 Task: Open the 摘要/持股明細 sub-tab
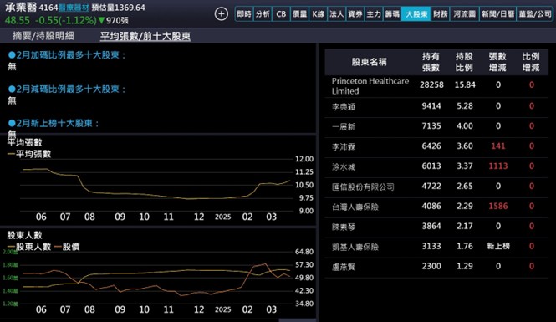[x=43, y=36]
